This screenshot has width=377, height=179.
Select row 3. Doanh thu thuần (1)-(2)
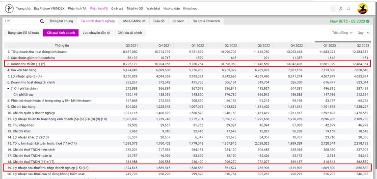[188, 64]
